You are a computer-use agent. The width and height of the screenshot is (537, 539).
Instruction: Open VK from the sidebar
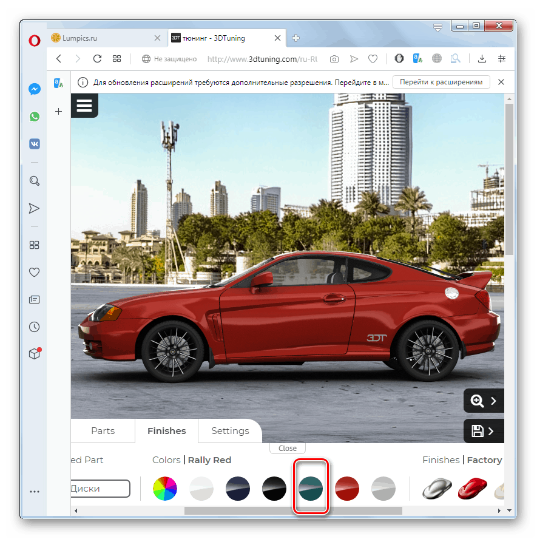(x=34, y=144)
